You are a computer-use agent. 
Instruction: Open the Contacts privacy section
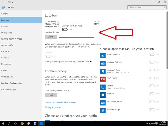tap(21, 51)
